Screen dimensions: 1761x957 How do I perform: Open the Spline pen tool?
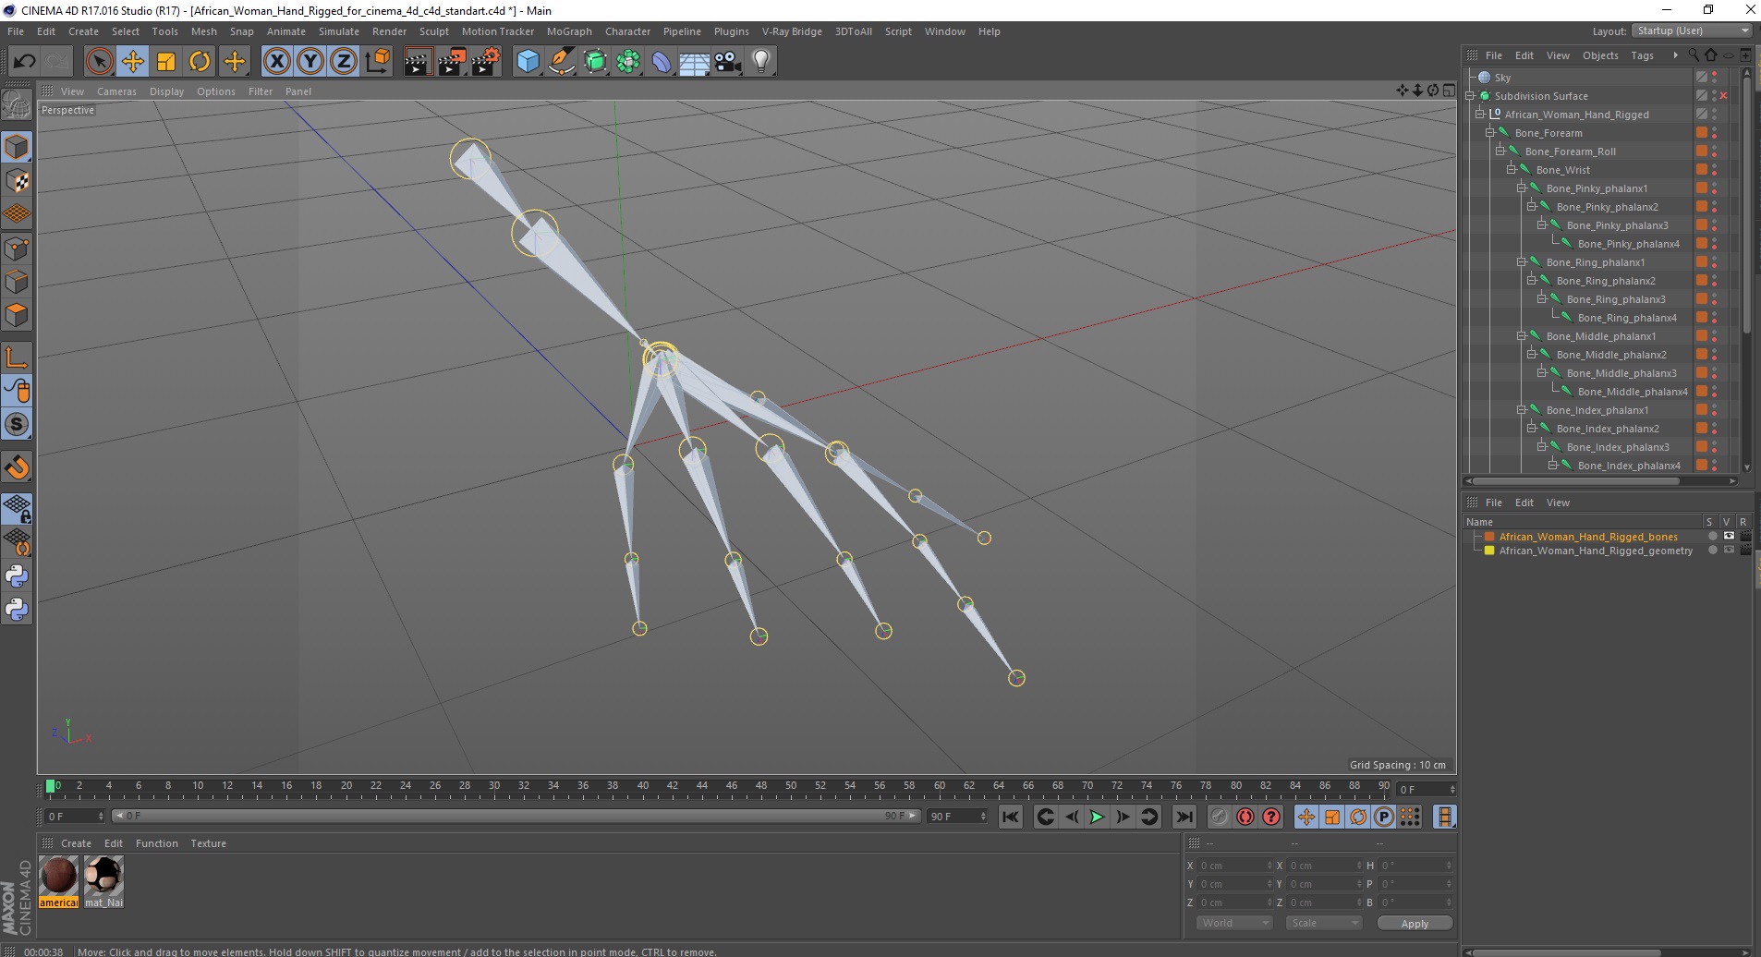(561, 61)
